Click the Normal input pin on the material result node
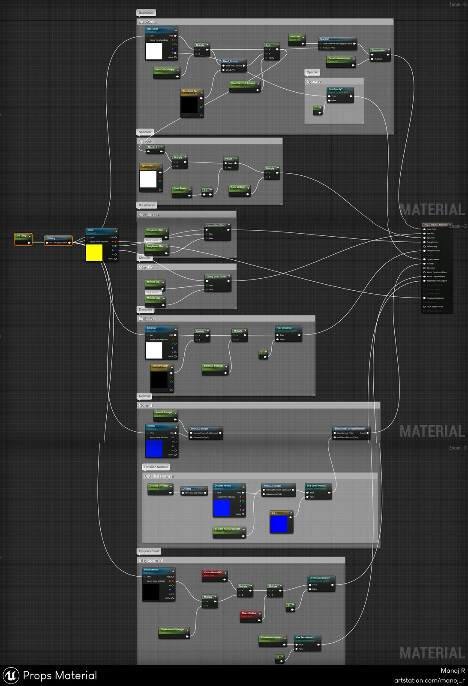The image size is (468, 686). pos(425,264)
